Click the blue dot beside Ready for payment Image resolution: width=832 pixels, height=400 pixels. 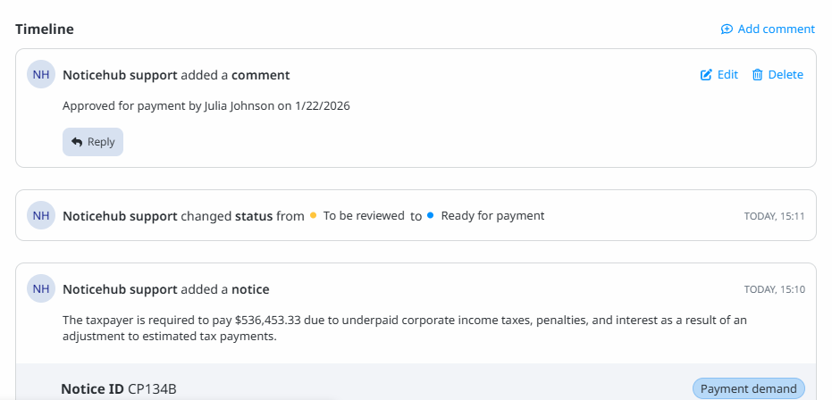(x=431, y=216)
